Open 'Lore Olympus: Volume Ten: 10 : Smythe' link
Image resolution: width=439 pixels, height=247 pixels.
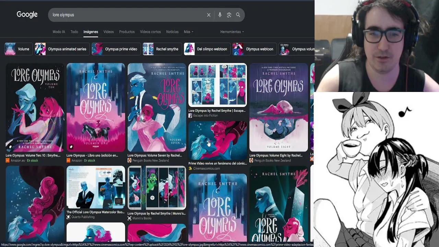click(33, 155)
